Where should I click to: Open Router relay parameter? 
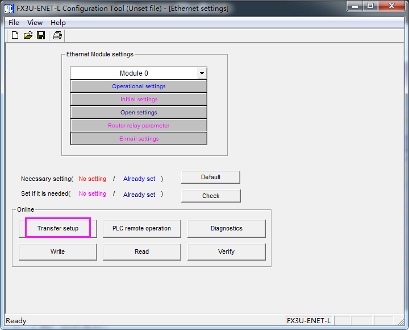139,125
